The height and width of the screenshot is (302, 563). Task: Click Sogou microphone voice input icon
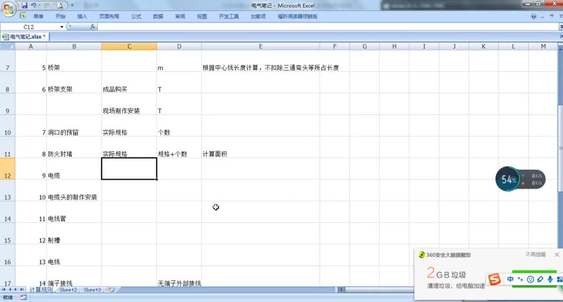pyautogui.click(x=550, y=279)
